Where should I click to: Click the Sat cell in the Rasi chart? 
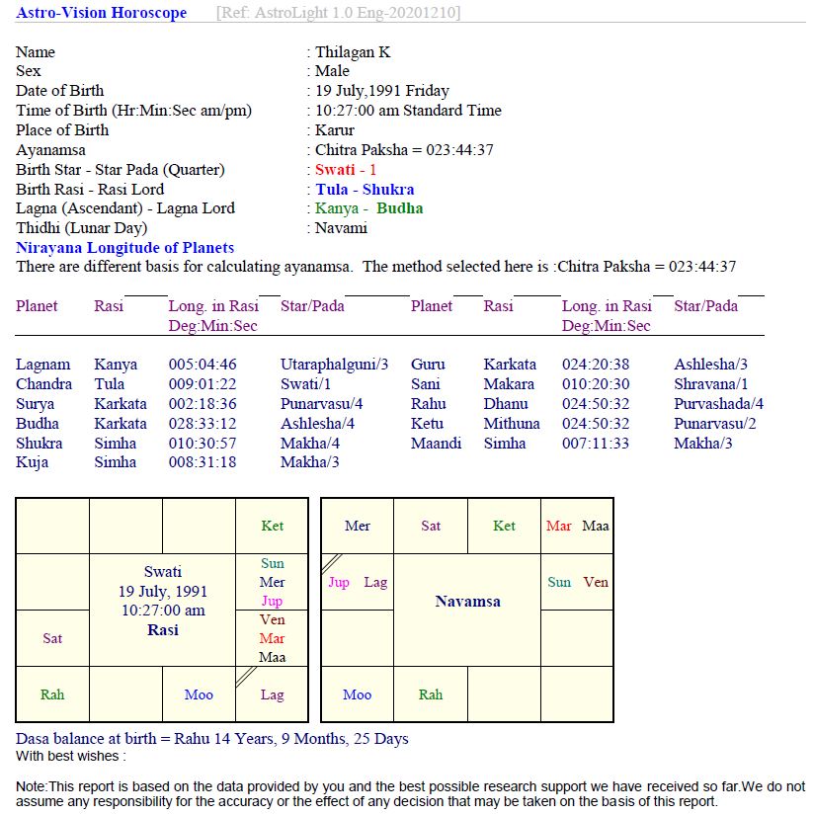point(52,638)
